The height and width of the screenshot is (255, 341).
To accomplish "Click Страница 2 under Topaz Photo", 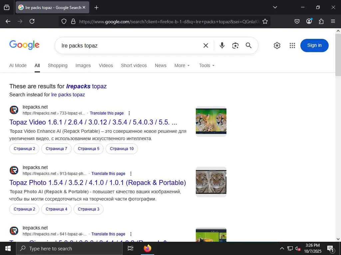I will [24, 209].
